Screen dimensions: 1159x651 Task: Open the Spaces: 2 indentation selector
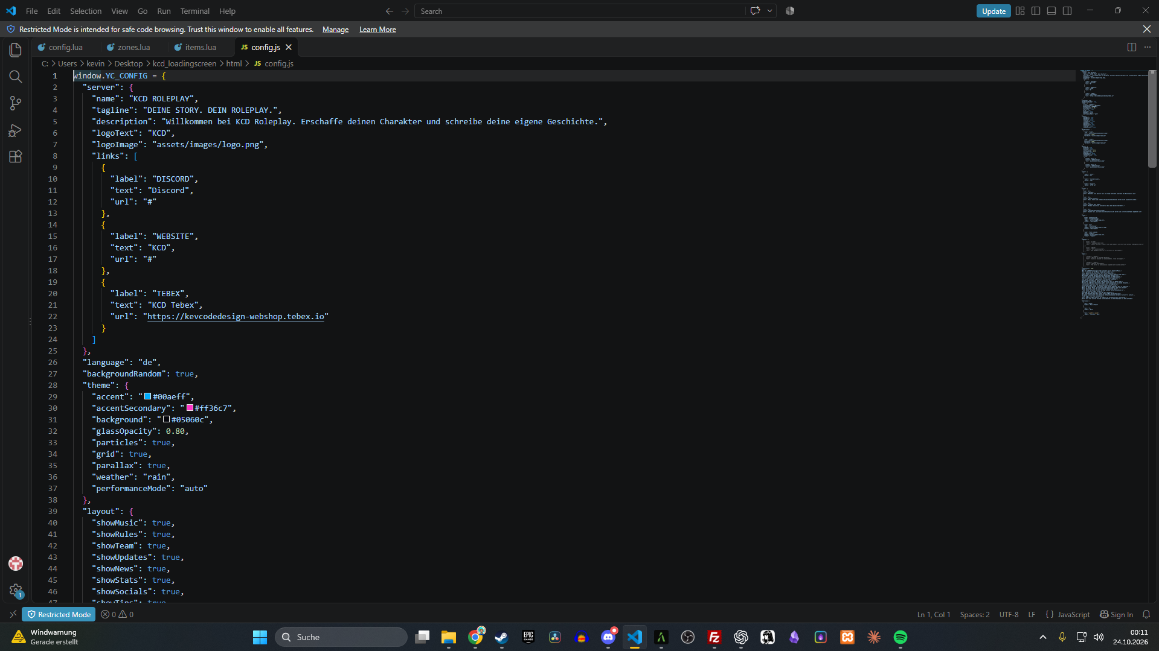[x=975, y=614]
